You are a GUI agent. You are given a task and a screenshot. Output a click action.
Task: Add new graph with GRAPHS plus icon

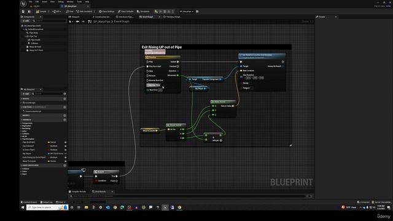coord(64,99)
